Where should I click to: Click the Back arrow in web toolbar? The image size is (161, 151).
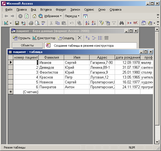(6, 16)
